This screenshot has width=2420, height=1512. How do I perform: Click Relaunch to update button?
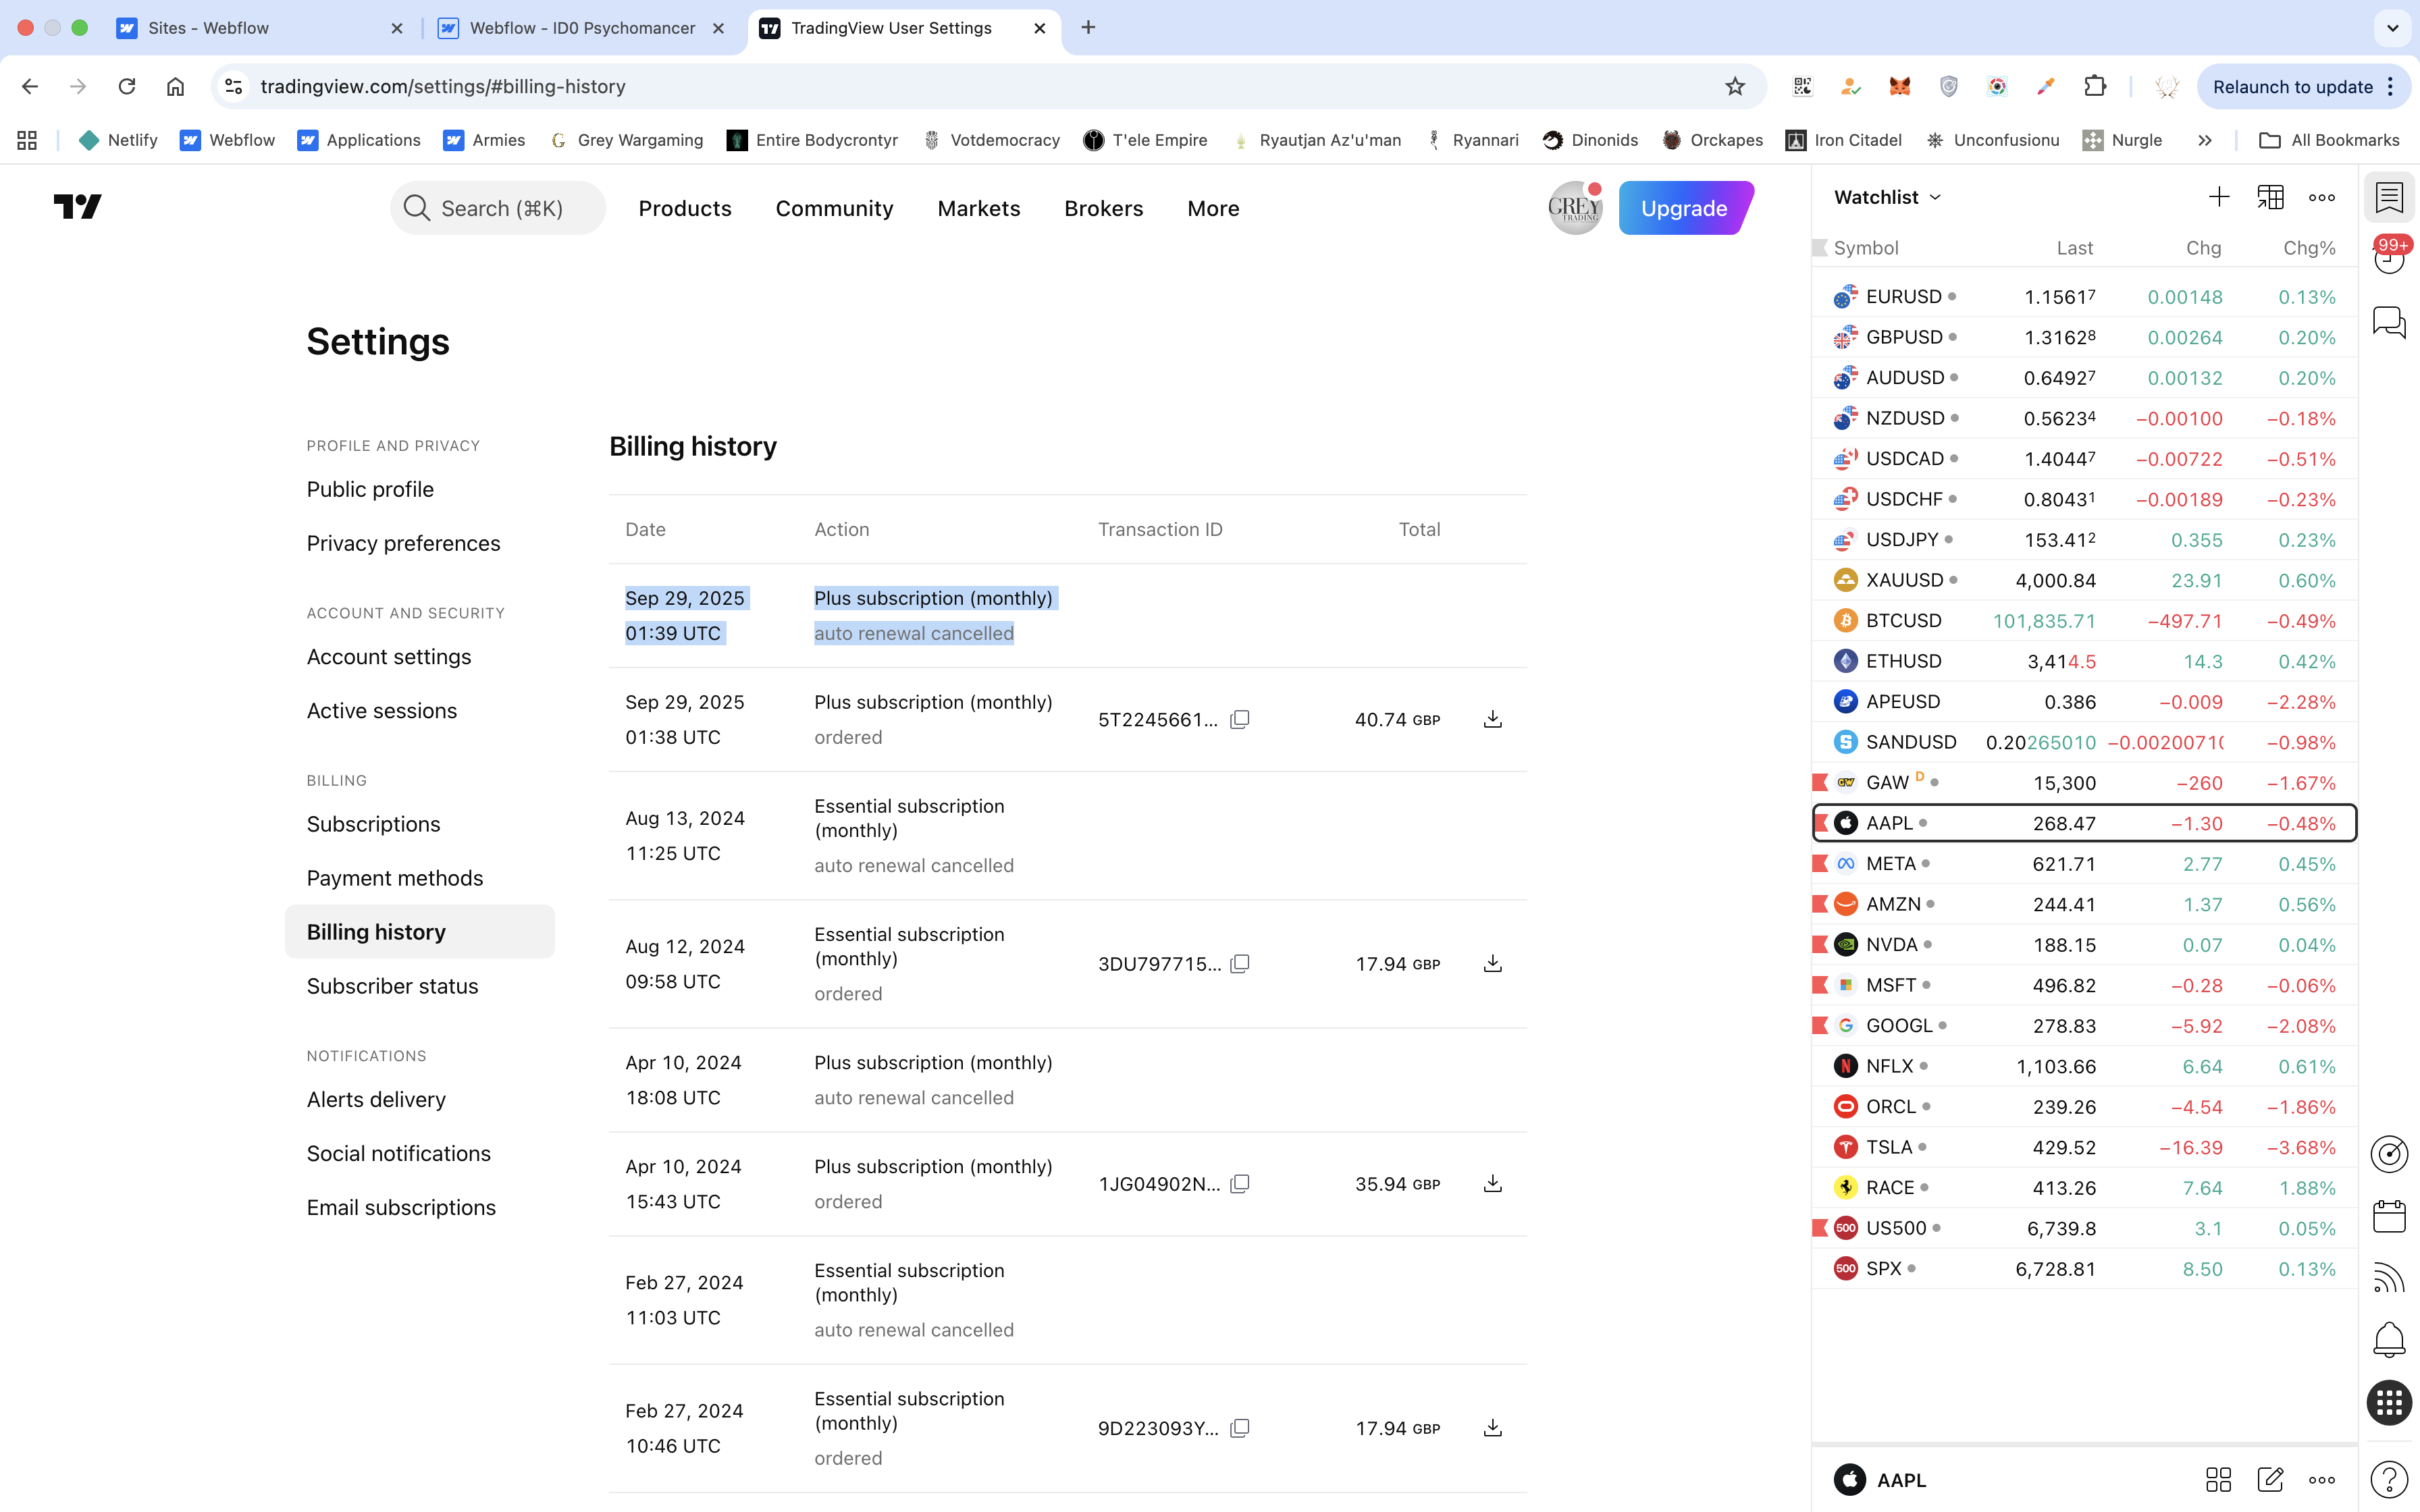(2292, 87)
